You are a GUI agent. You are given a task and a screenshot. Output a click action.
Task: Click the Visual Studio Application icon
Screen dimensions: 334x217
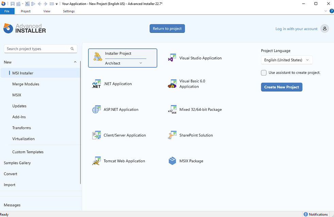(x=172, y=58)
